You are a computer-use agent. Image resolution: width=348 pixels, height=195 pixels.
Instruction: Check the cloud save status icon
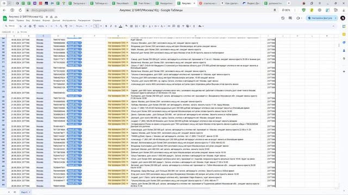pyautogui.click(x=56, y=17)
